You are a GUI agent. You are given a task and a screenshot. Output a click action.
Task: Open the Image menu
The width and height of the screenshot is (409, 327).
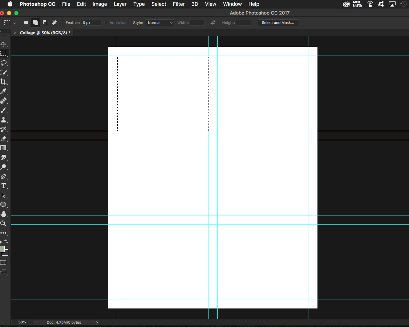click(x=100, y=4)
